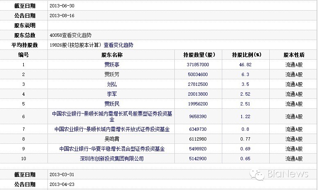Click the percentage value 2.52

click(245, 94)
